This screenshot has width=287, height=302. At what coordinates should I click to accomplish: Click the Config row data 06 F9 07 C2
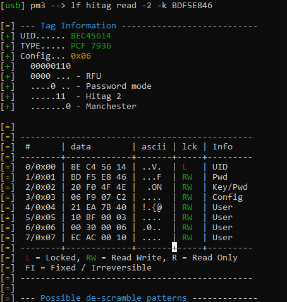coord(99,197)
